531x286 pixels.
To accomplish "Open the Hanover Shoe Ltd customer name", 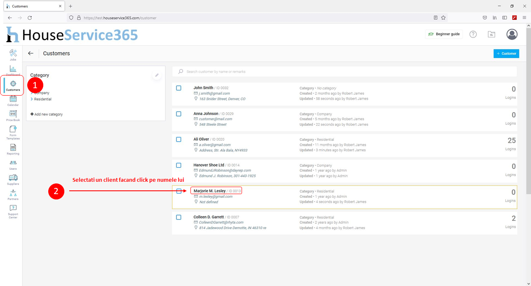I will tap(209, 165).
